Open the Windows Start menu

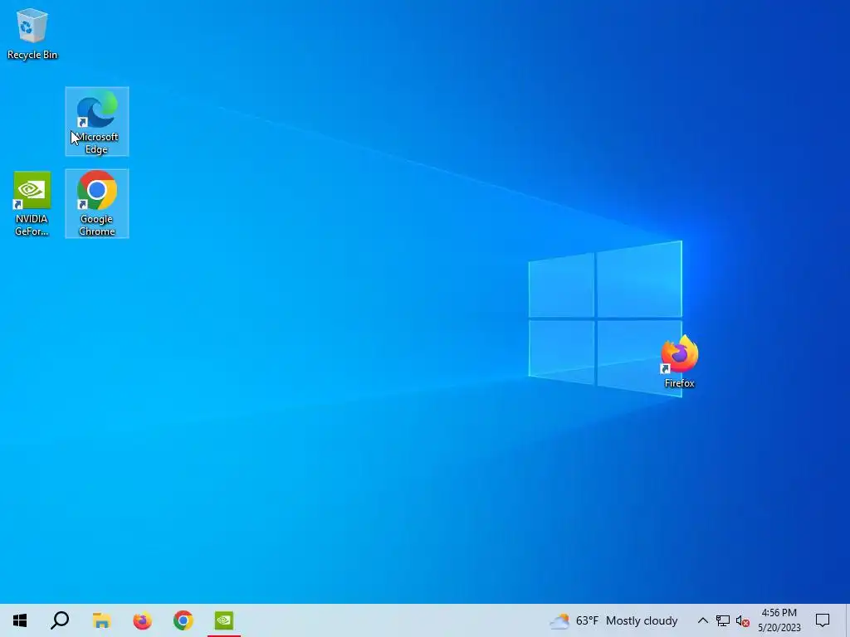click(x=20, y=620)
